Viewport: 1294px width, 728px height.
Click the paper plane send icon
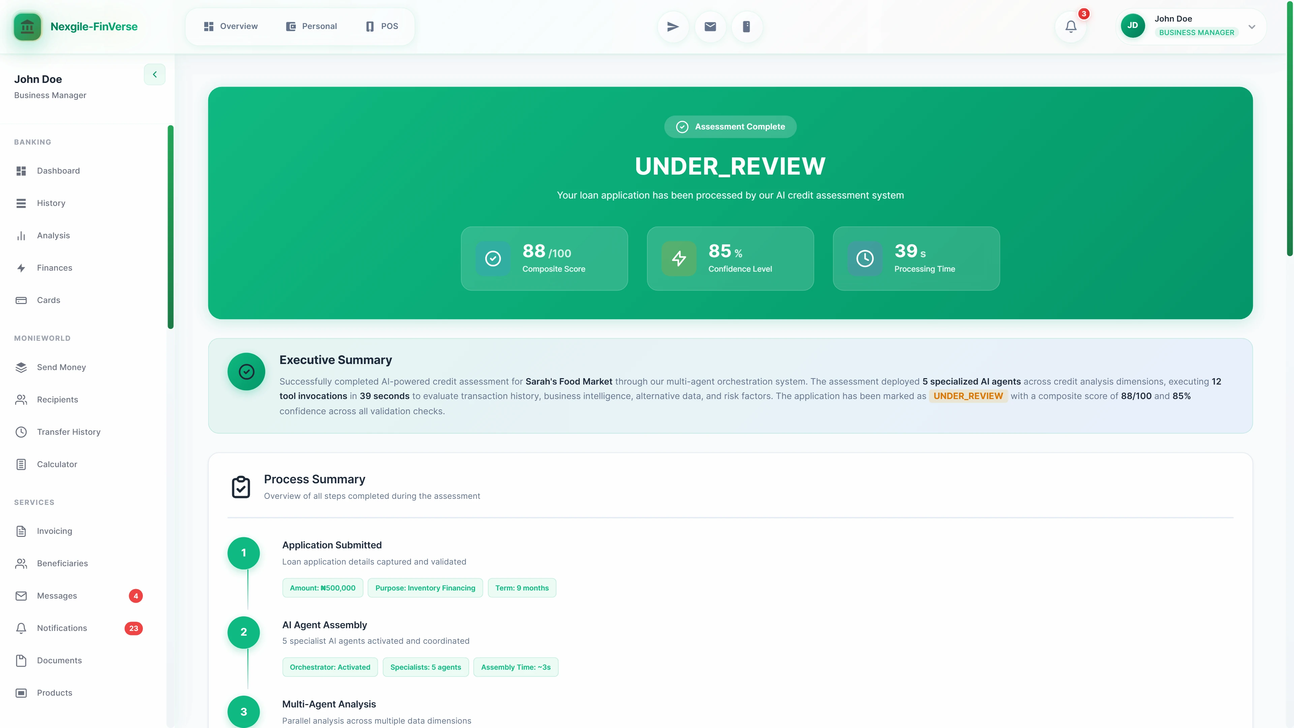pos(672,26)
